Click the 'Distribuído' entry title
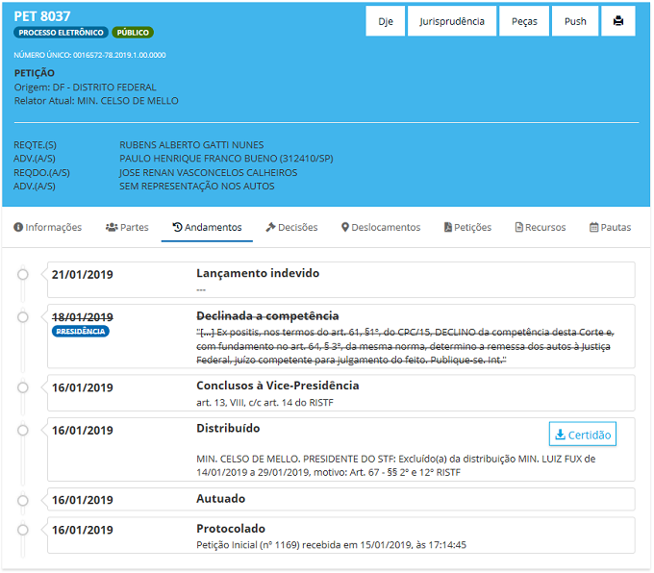 pos(228,428)
